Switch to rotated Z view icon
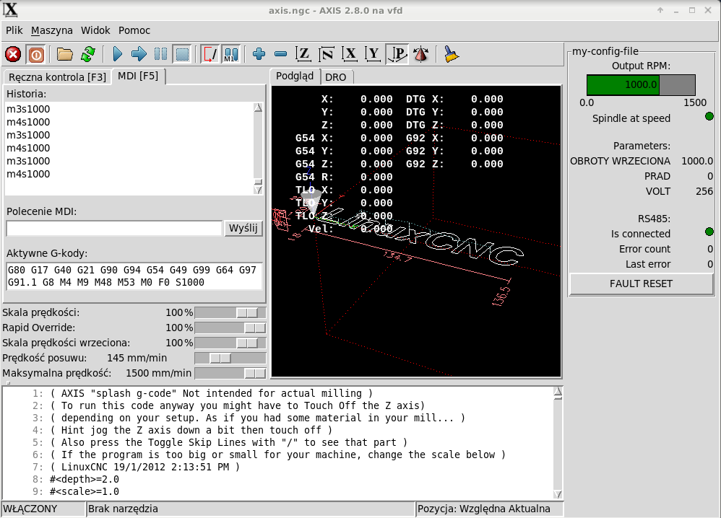This screenshot has height=518, width=721. (x=327, y=54)
